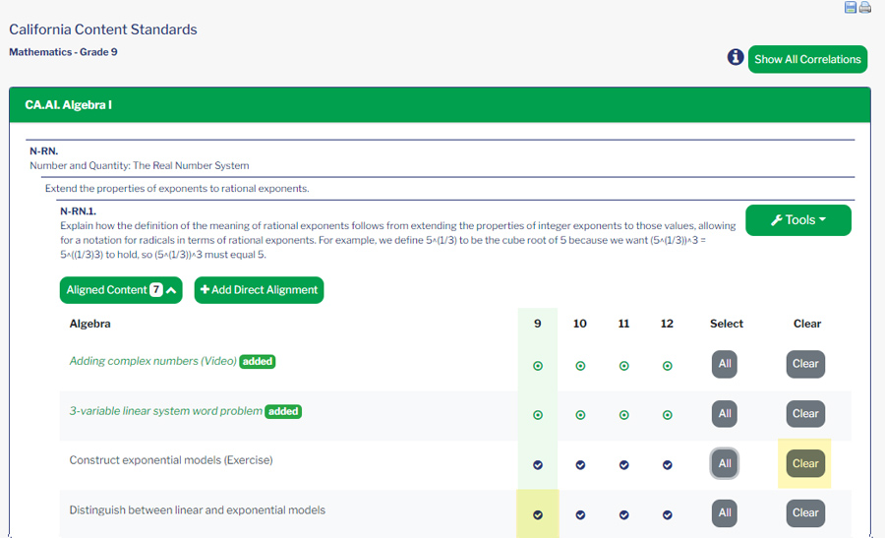The width and height of the screenshot is (885, 538).
Task: Click Construct exponential models (Exercise) text
Action: click(x=171, y=460)
